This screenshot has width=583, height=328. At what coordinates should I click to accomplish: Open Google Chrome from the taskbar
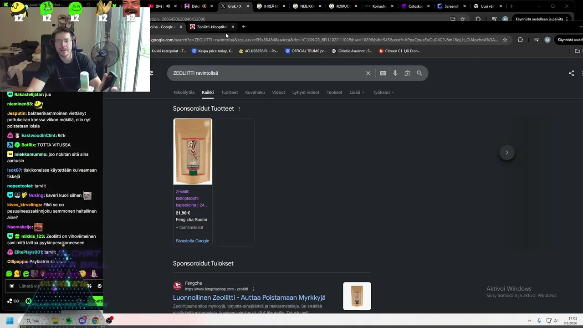coord(95,321)
